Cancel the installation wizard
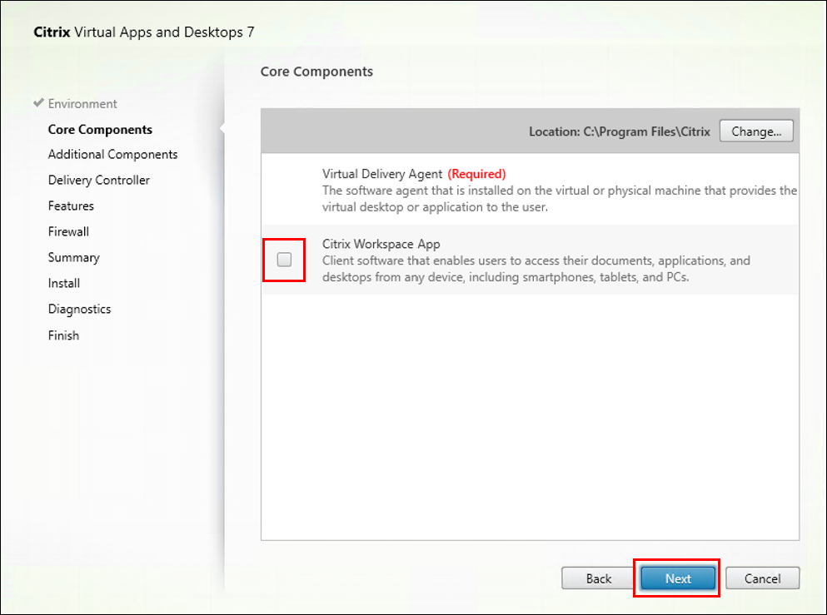Image resolution: width=827 pixels, height=615 pixels. pos(762,578)
